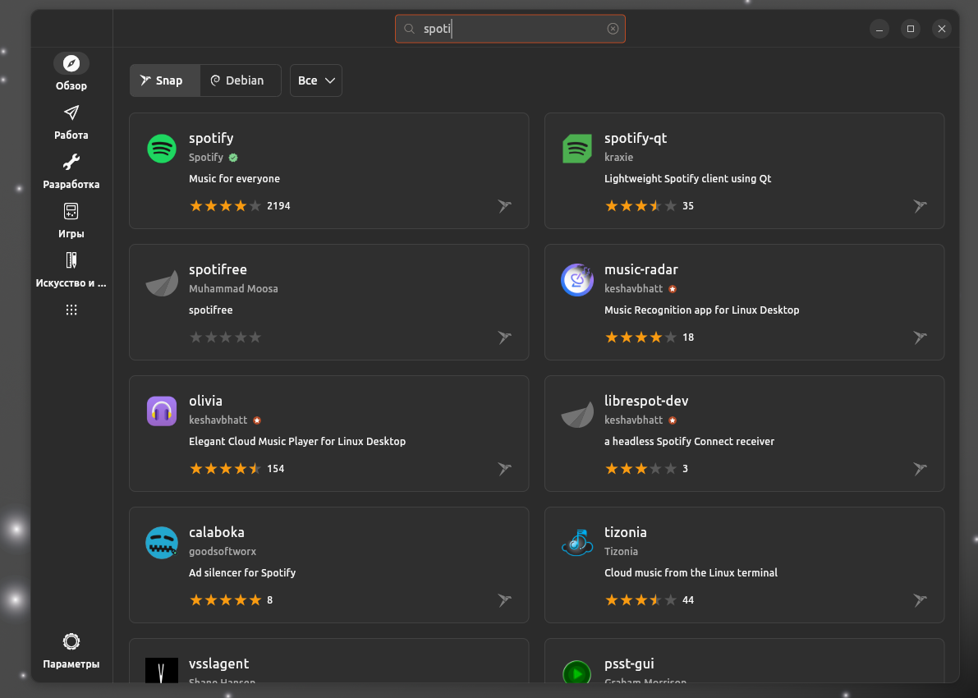The image size is (978, 698).
Task: Open the Искусство и ... category icon
Action: 71,260
